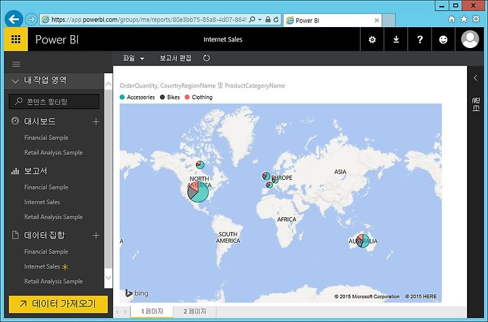Click the Canada small pie chart
Viewport: 488px width, 322px height.
200,164
